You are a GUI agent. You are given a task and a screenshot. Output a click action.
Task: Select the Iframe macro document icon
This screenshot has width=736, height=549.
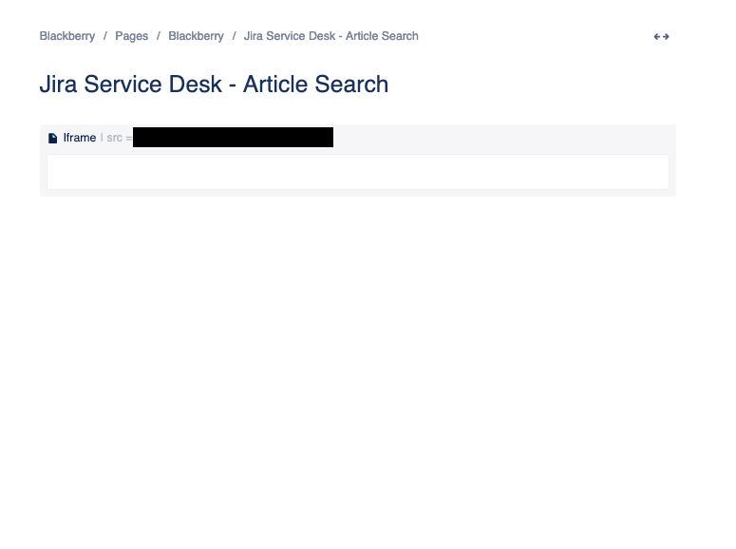[53, 138]
